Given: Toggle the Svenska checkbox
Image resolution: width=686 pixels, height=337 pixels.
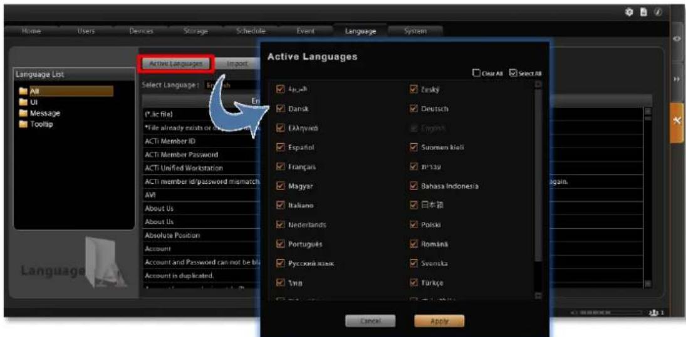Looking at the screenshot, I should tap(413, 263).
